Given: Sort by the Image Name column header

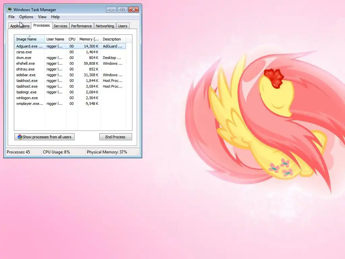Looking at the screenshot, I should tap(30, 39).
